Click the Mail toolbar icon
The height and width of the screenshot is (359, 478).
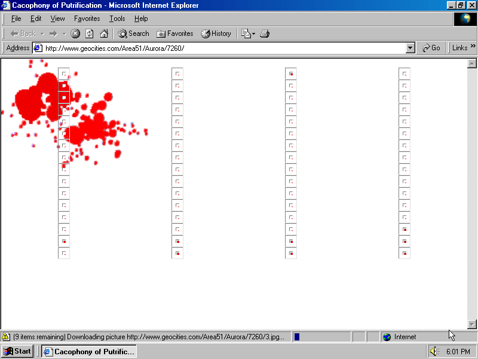point(247,34)
